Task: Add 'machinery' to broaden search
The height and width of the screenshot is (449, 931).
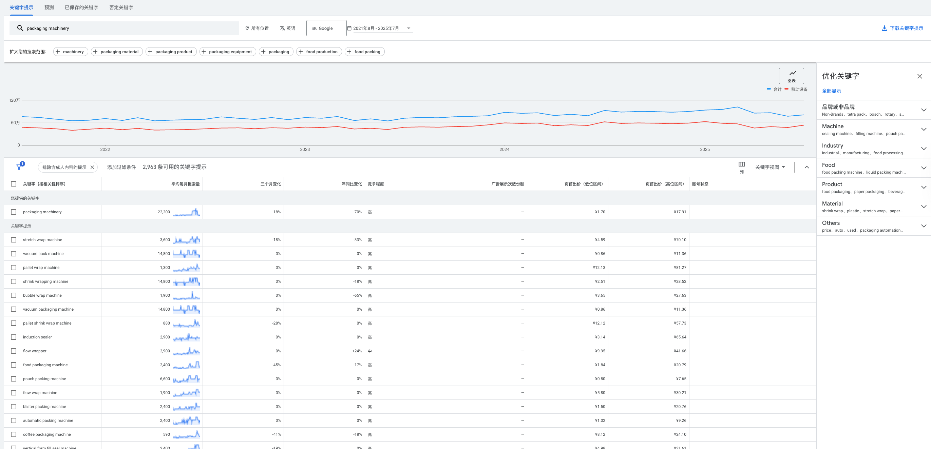Action: 71,52
